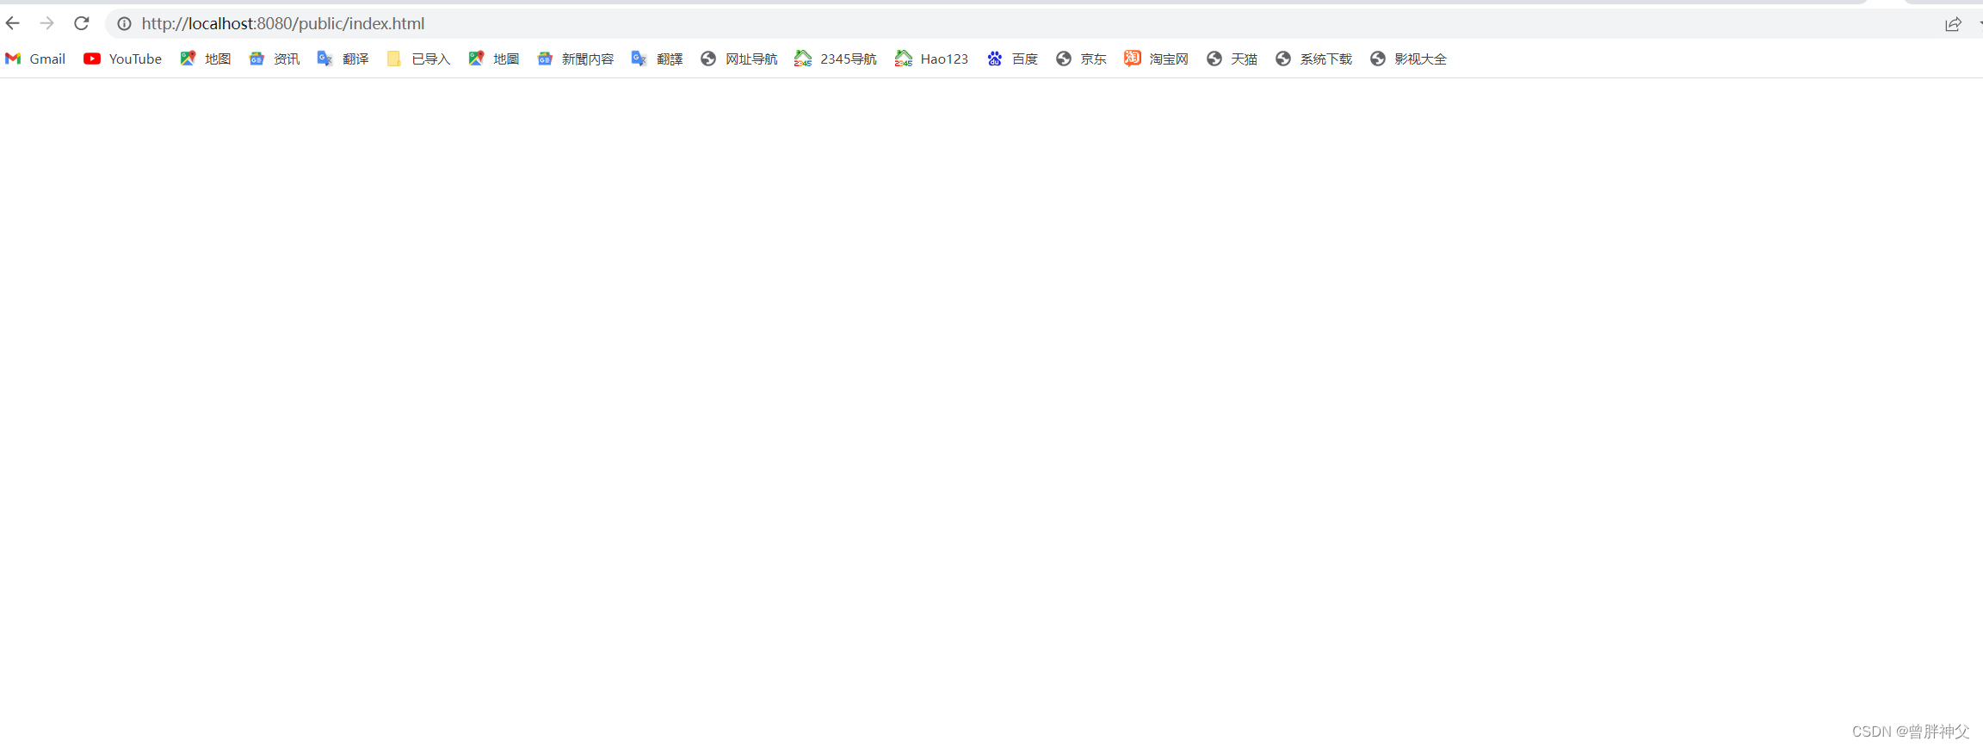
Task: Go back with the browser back arrow
Action: tap(13, 23)
